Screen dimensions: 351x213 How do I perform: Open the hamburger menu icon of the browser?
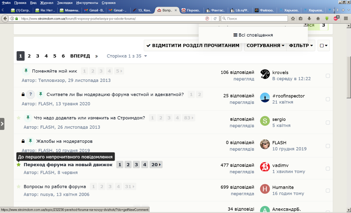pyautogui.click(x=346, y=18)
